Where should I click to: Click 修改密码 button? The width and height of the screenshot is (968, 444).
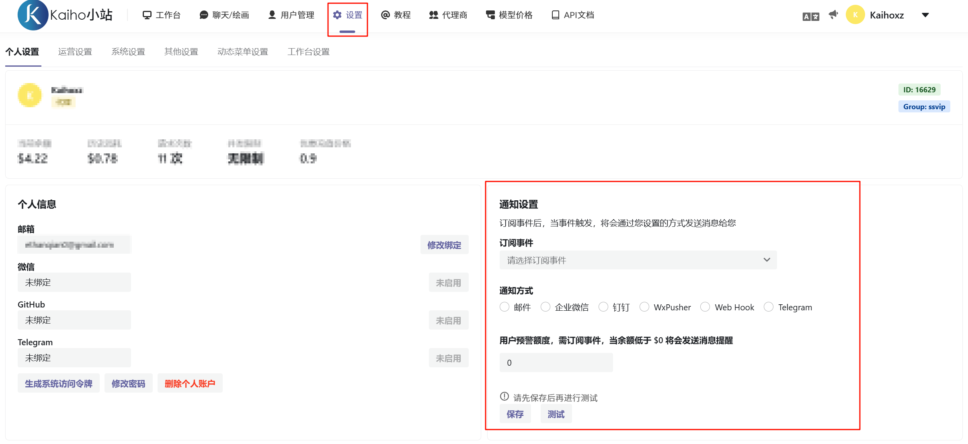click(128, 383)
